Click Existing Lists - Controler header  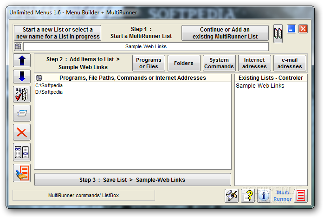pyautogui.click(x=271, y=78)
